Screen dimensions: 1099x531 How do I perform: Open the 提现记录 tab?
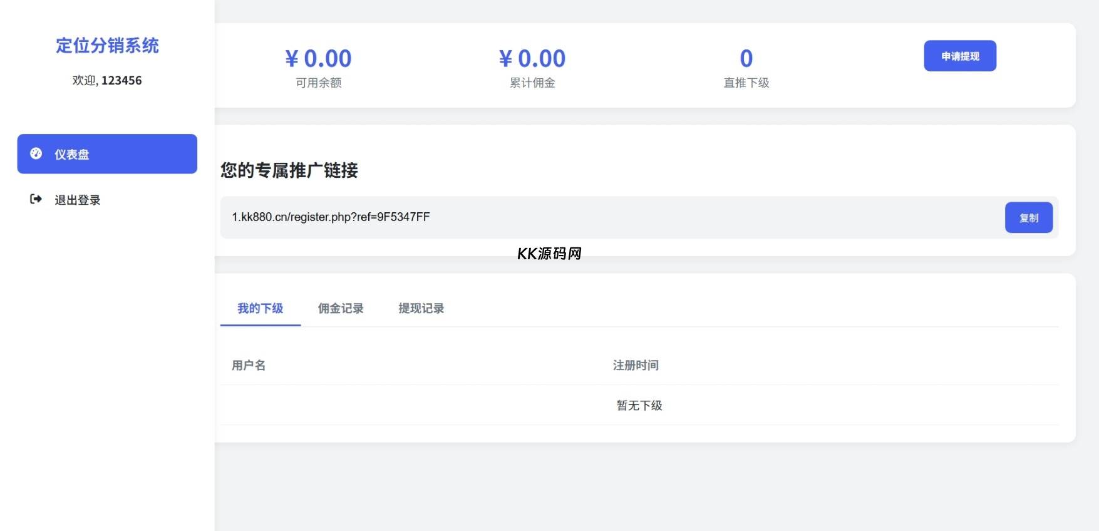coord(421,308)
